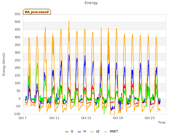The width and height of the screenshot is (183, 137).
Task: Click the BA_processed annotation label
Action: coord(37,12)
